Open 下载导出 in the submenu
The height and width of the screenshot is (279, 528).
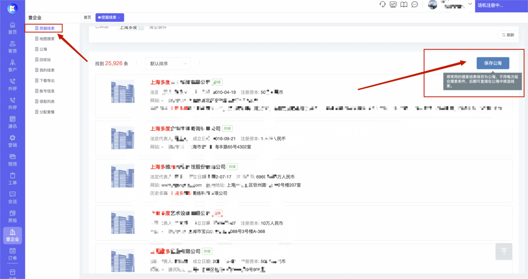point(45,81)
